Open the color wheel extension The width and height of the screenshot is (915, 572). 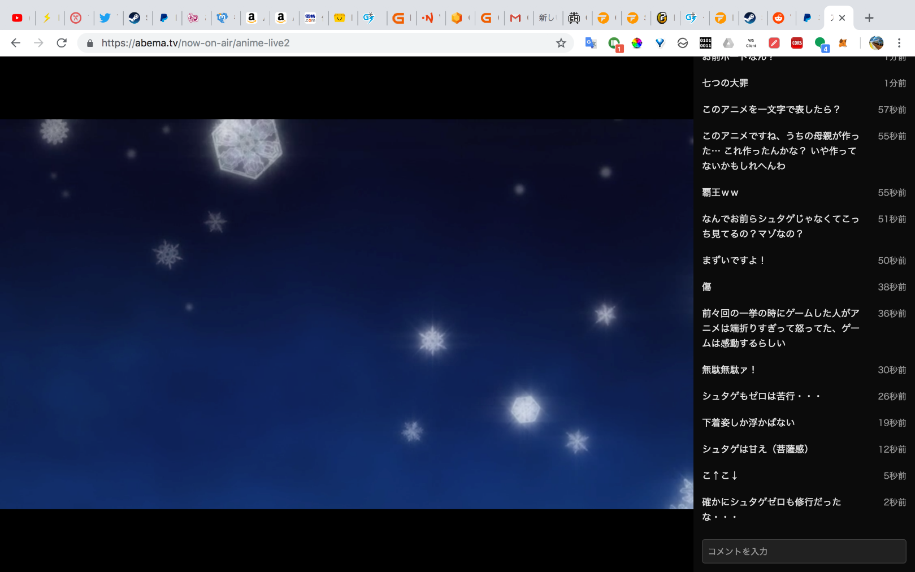click(x=637, y=43)
